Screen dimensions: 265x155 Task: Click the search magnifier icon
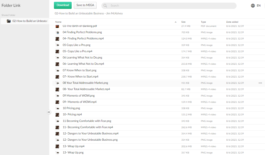click(105, 6)
